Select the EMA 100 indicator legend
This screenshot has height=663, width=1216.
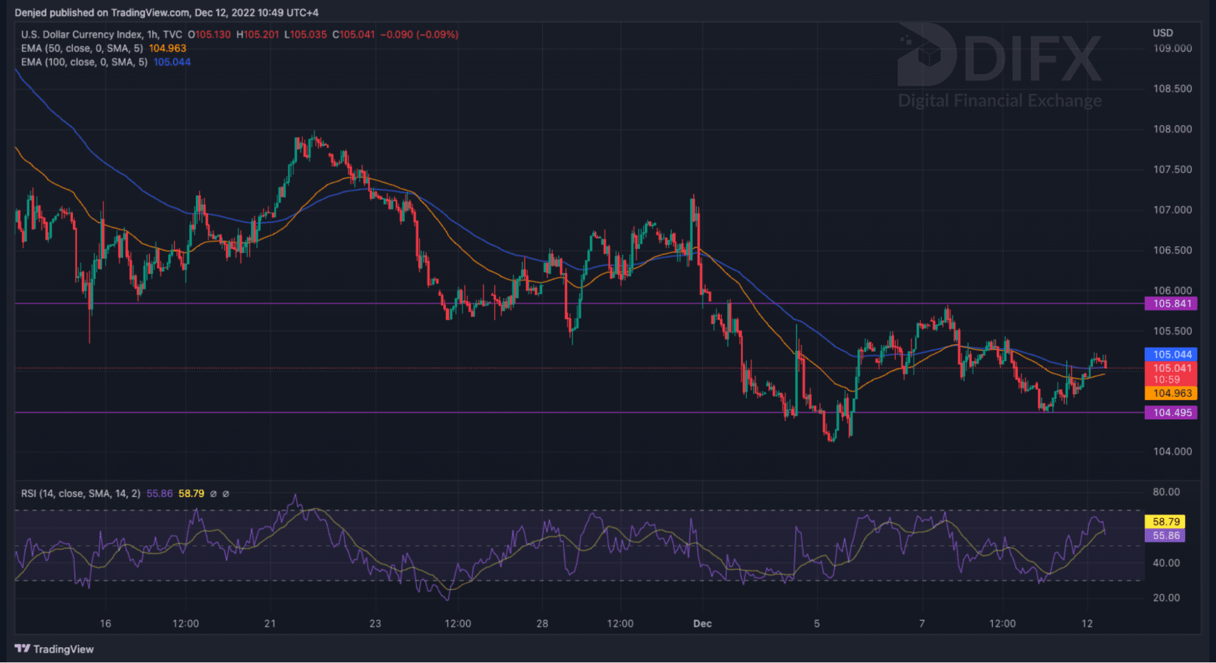pos(84,62)
